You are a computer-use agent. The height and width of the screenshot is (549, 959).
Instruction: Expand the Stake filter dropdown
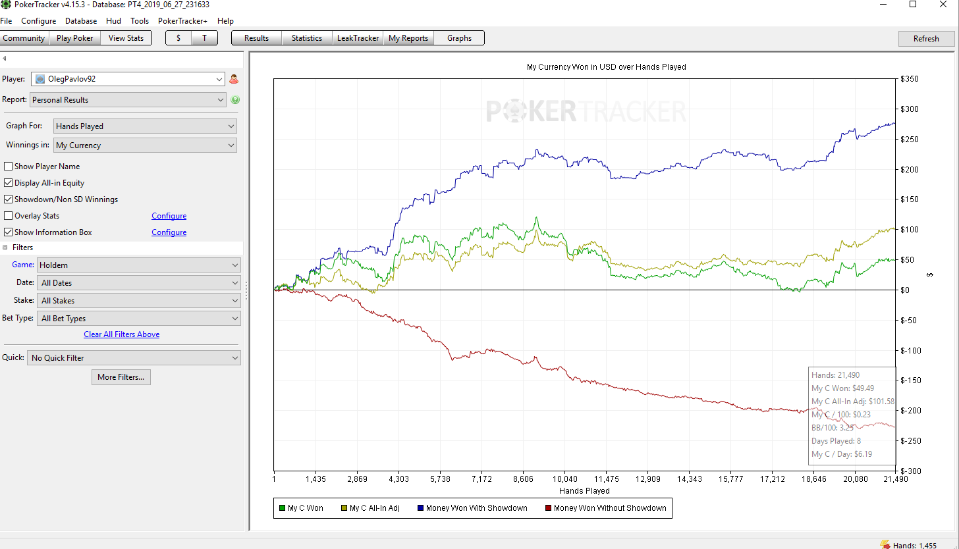click(x=139, y=301)
